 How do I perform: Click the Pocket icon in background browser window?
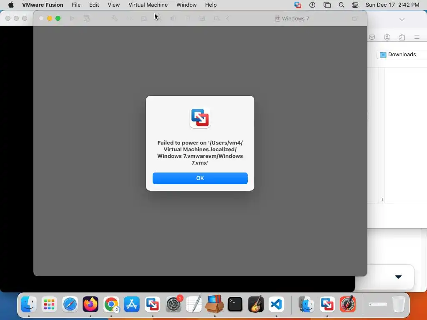pos(372,37)
